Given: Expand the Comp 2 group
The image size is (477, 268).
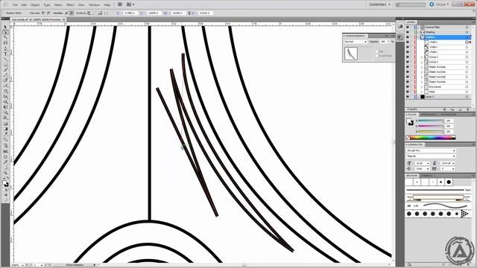Looking at the screenshot, I should [422, 62].
